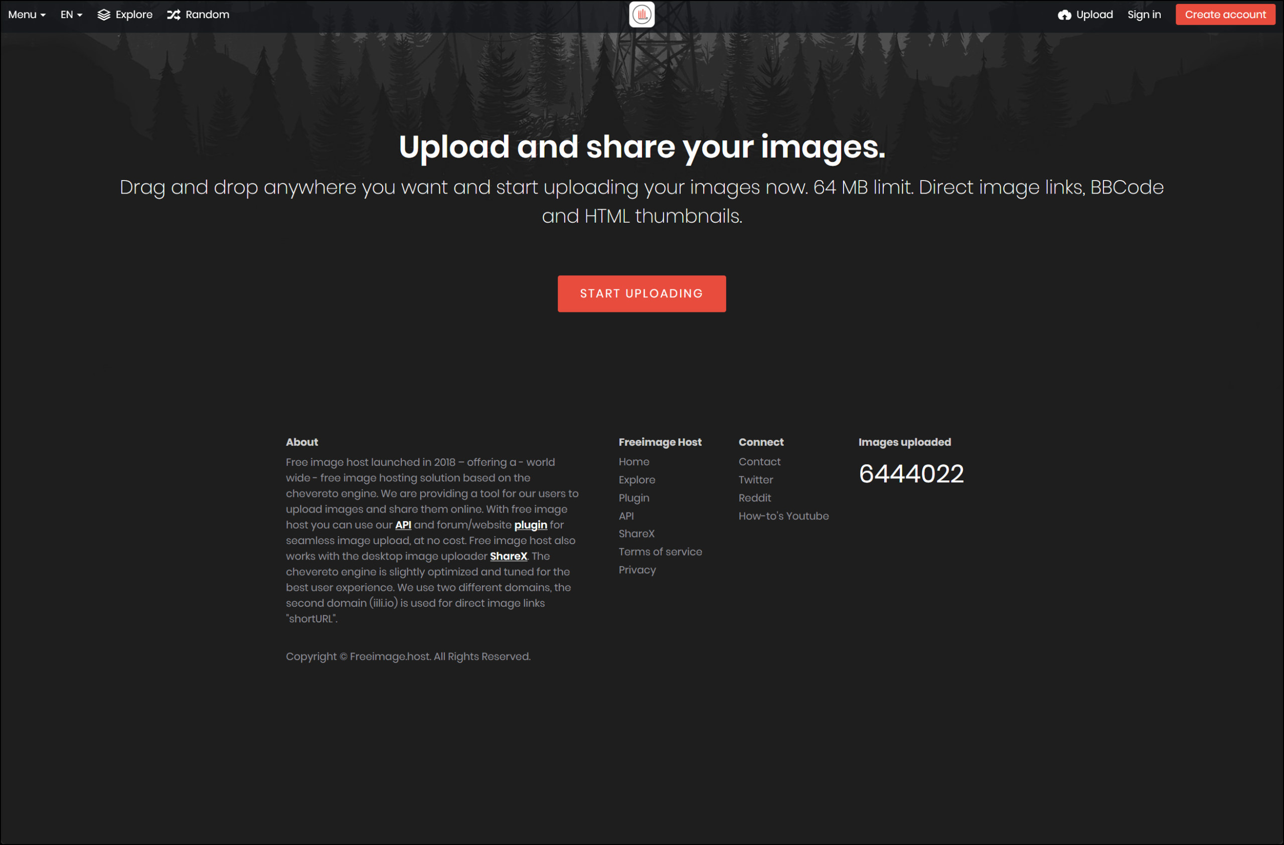The height and width of the screenshot is (845, 1284).
Task: Open the Privacy page link
Action: (x=637, y=570)
